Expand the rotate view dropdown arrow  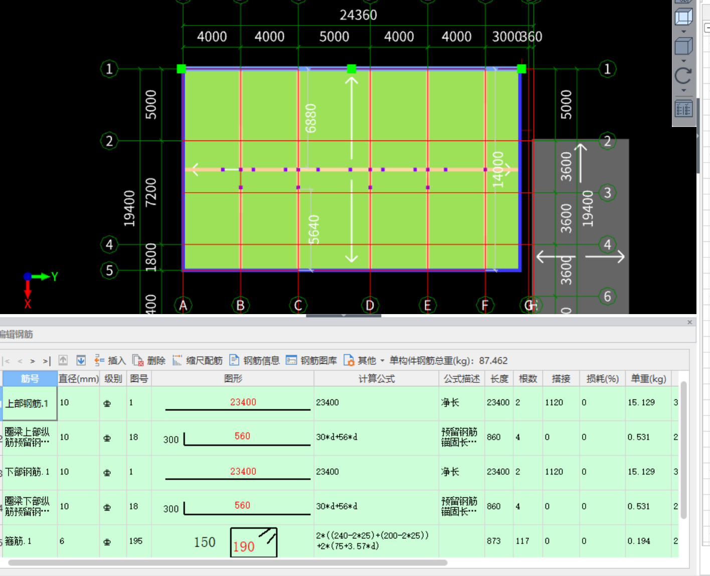683,91
